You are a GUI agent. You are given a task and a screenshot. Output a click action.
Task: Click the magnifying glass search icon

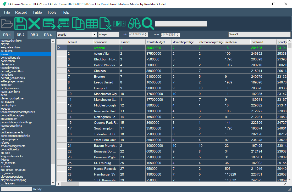(148, 24)
